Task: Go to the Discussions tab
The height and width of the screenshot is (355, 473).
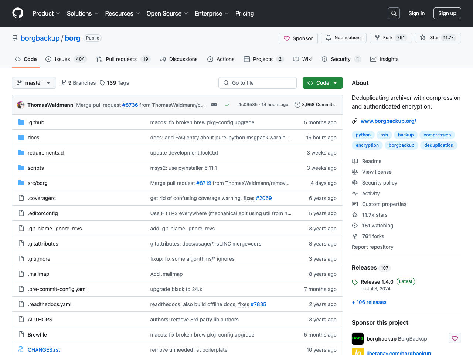Action: pos(178,59)
